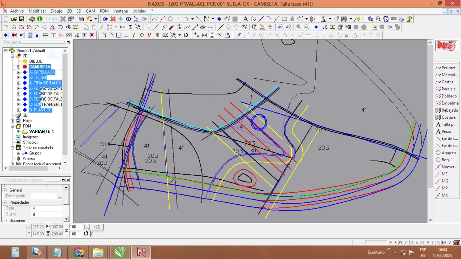Open the Archivo menu

17,11
